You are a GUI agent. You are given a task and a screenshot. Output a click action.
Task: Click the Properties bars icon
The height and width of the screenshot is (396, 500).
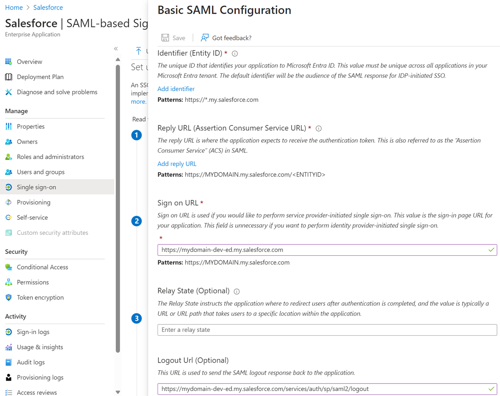click(8, 126)
